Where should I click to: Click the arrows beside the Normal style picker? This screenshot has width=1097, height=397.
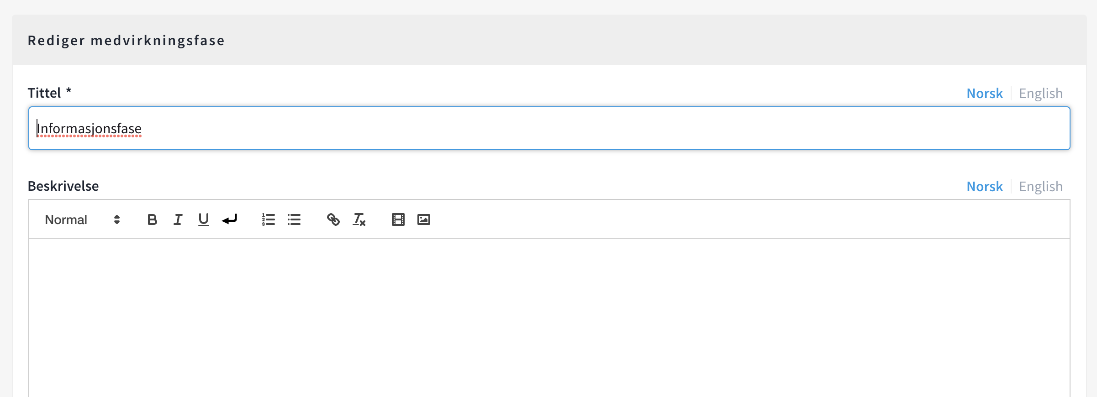point(117,220)
